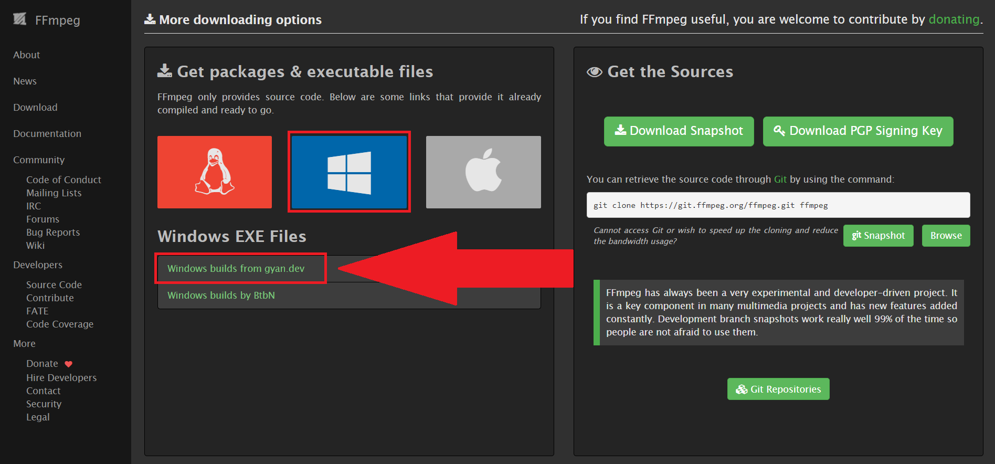Follow the Git link in source text
Screen dimensions: 995x464
pos(780,180)
